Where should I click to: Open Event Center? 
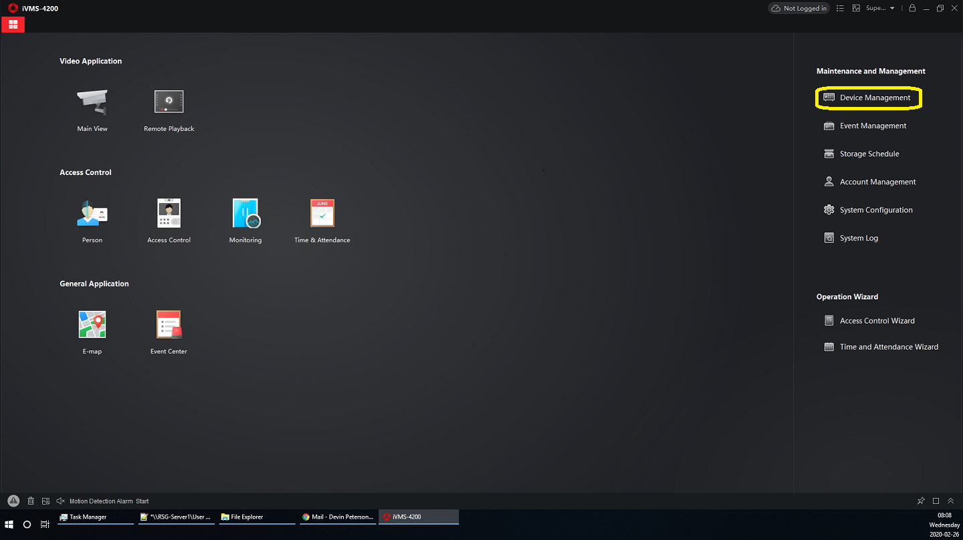pyautogui.click(x=169, y=325)
